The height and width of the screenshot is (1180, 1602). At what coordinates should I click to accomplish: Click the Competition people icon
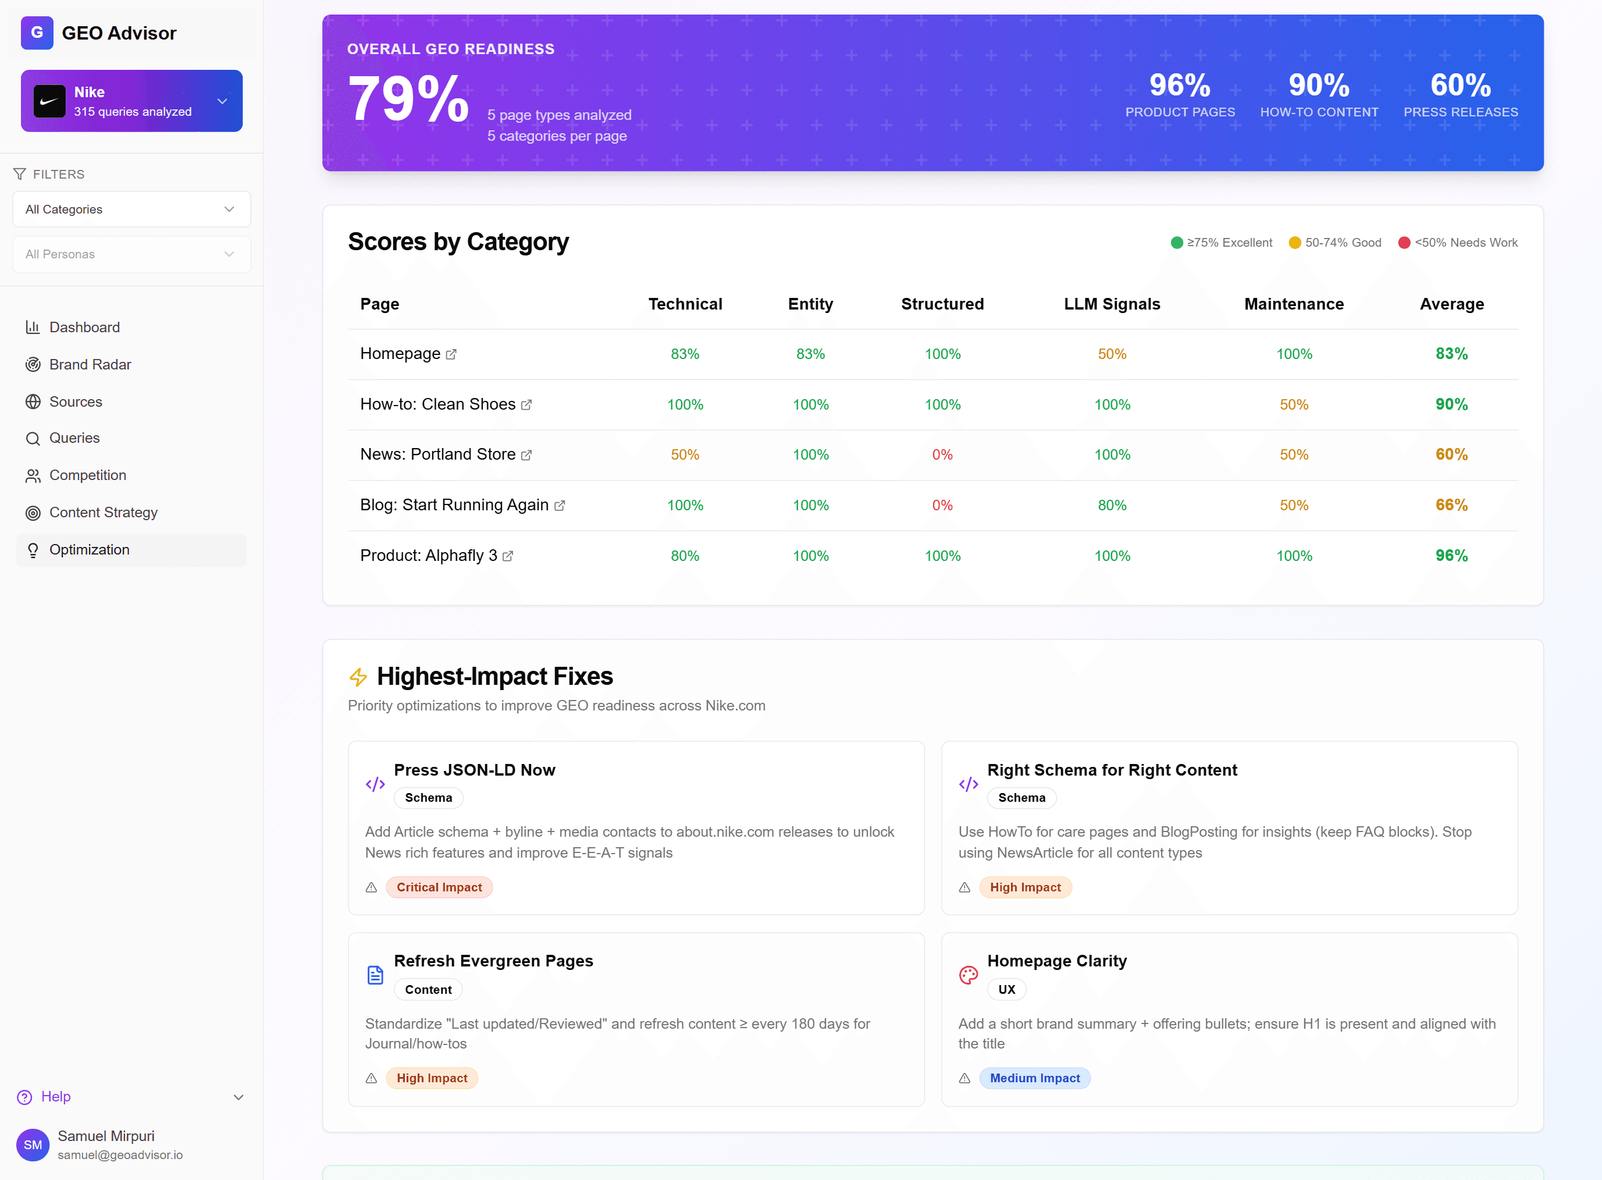[33, 476]
